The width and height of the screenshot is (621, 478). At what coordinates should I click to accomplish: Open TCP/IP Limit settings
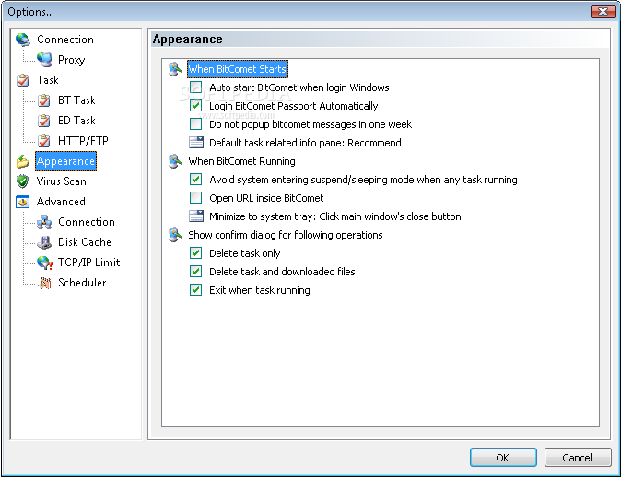point(89,262)
